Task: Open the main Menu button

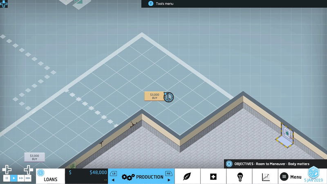Action: [291, 177]
